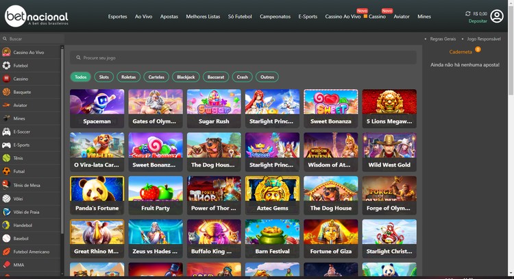Click the Caderneta bet count badge
514x279 pixels.
pos(478,49)
